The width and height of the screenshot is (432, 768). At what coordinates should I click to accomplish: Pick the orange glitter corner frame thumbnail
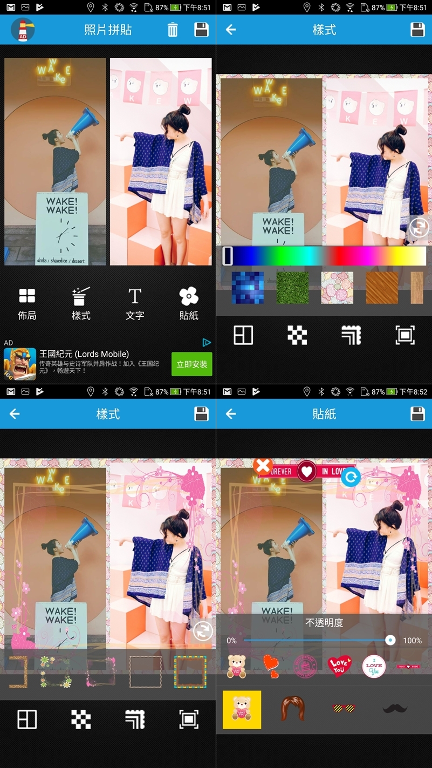(17, 672)
